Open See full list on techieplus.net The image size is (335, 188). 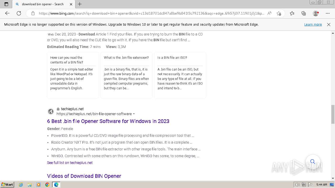(70, 163)
